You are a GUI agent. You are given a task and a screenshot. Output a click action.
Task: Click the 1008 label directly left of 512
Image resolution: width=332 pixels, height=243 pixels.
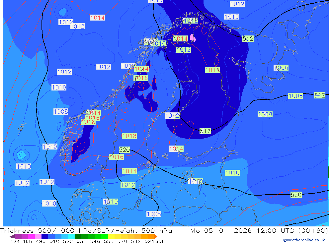[295, 96]
